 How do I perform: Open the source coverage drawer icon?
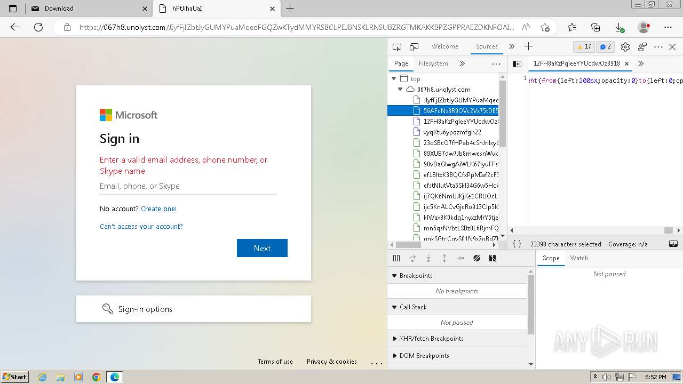coord(673,244)
